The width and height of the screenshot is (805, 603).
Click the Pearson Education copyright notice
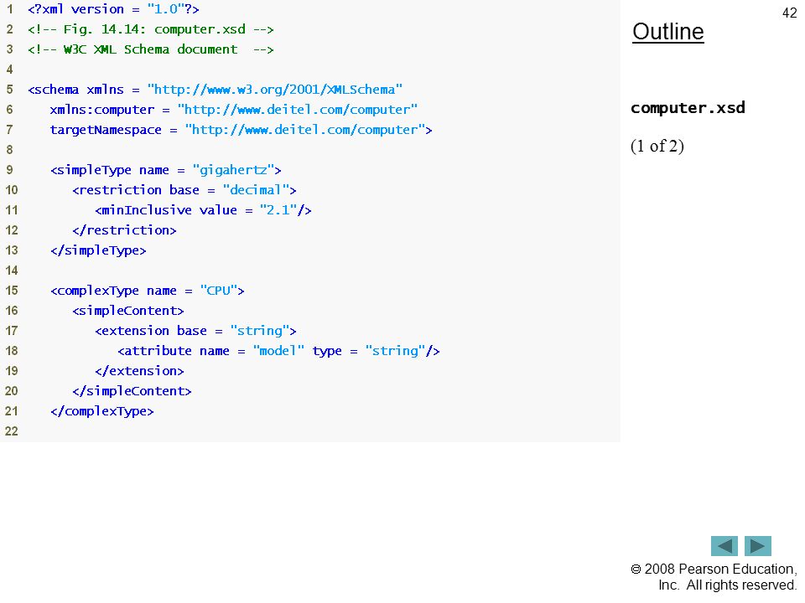pyautogui.click(x=714, y=577)
